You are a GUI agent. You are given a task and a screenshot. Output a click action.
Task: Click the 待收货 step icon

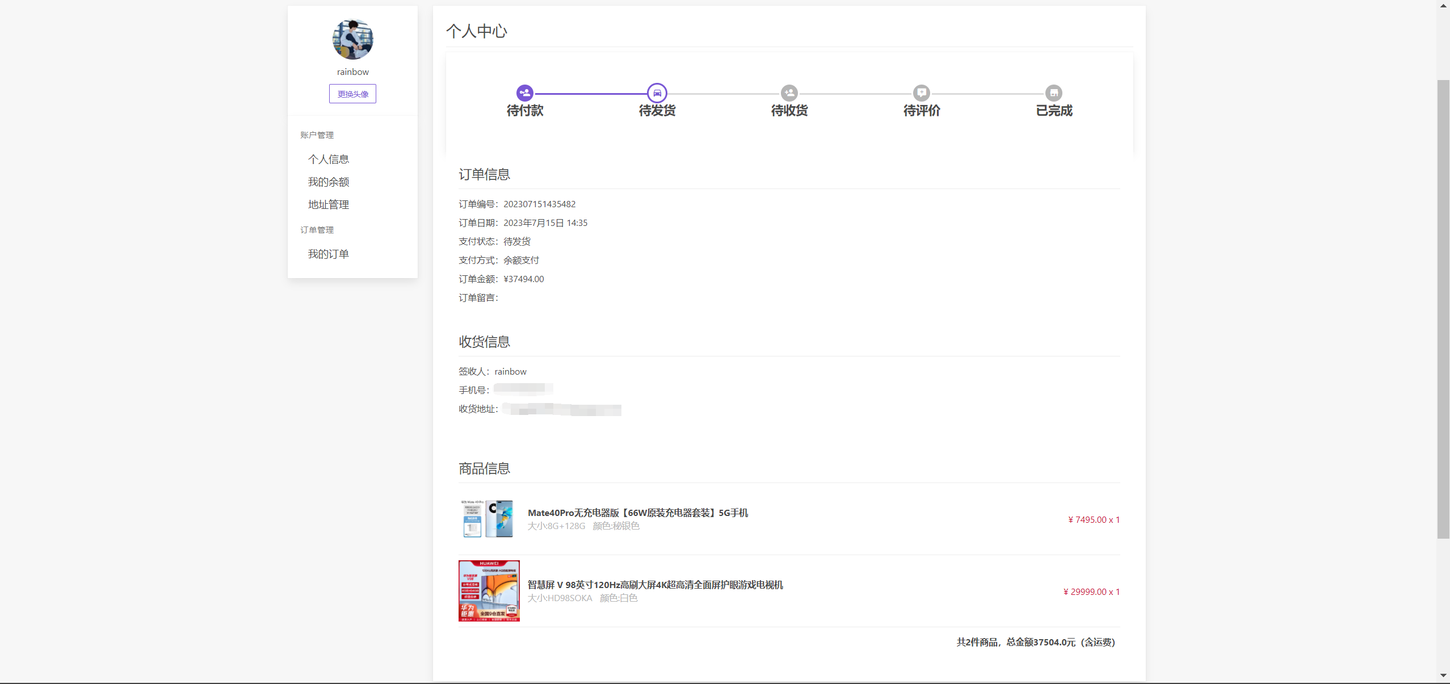point(789,93)
